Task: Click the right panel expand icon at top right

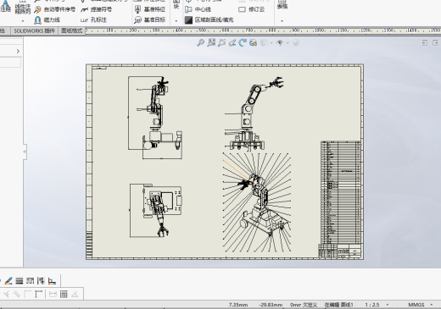Action: [x=435, y=43]
